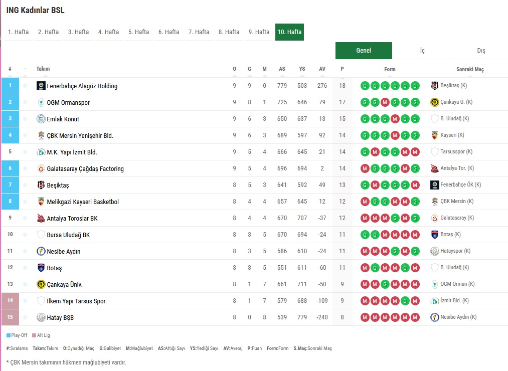The height and width of the screenshot is (371, 508).
Task: Sort by the AS column header
Action: 282,69
